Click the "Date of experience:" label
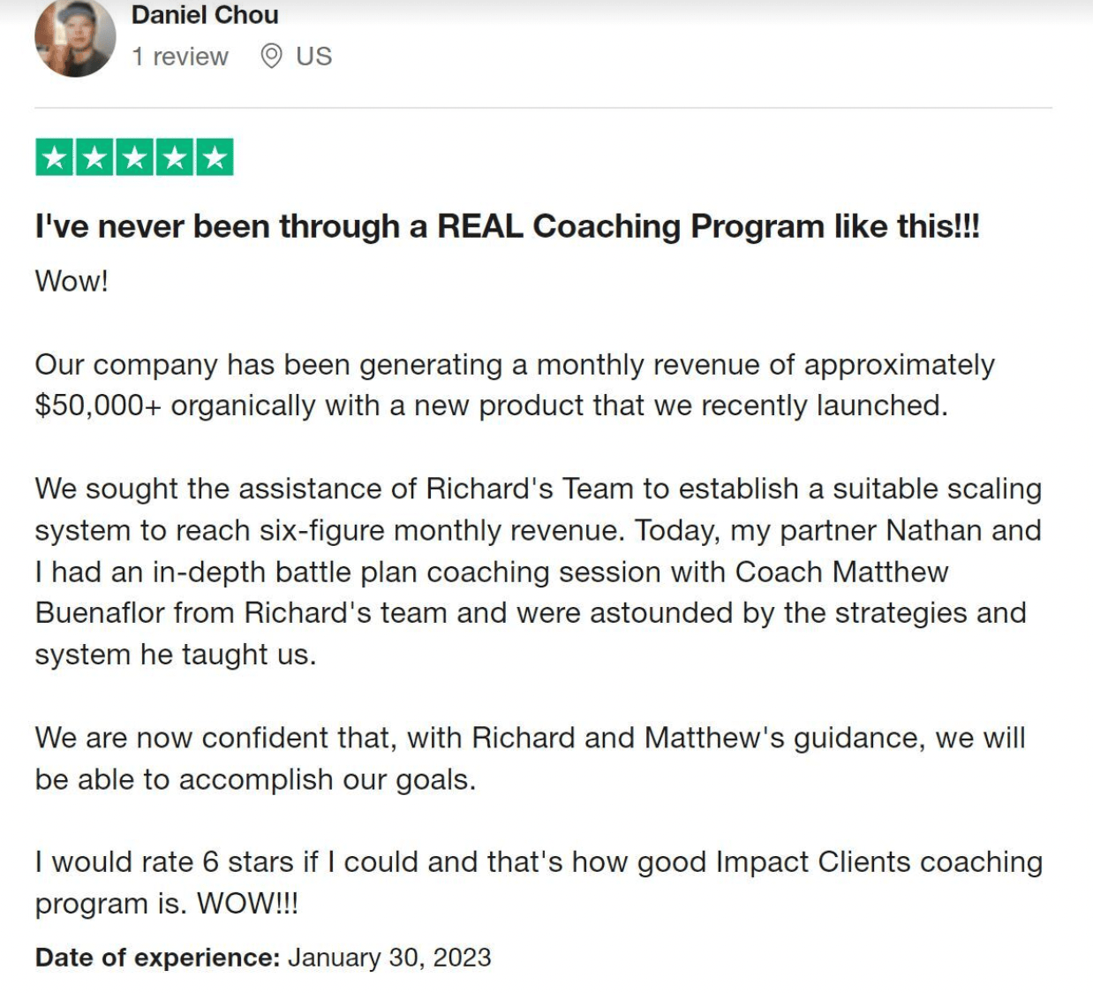Image resolution: width=1093 pixels, height=993 pixels. click(x=157, y=958)
